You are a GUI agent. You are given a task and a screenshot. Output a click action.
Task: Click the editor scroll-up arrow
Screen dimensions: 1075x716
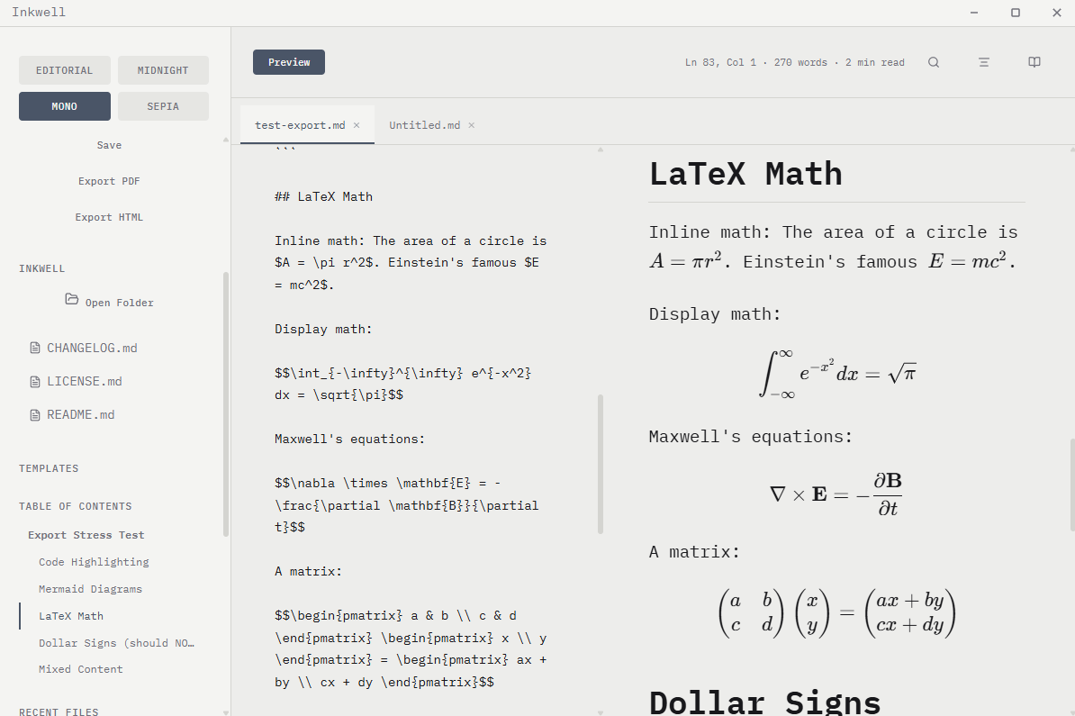tap(601, 150)
